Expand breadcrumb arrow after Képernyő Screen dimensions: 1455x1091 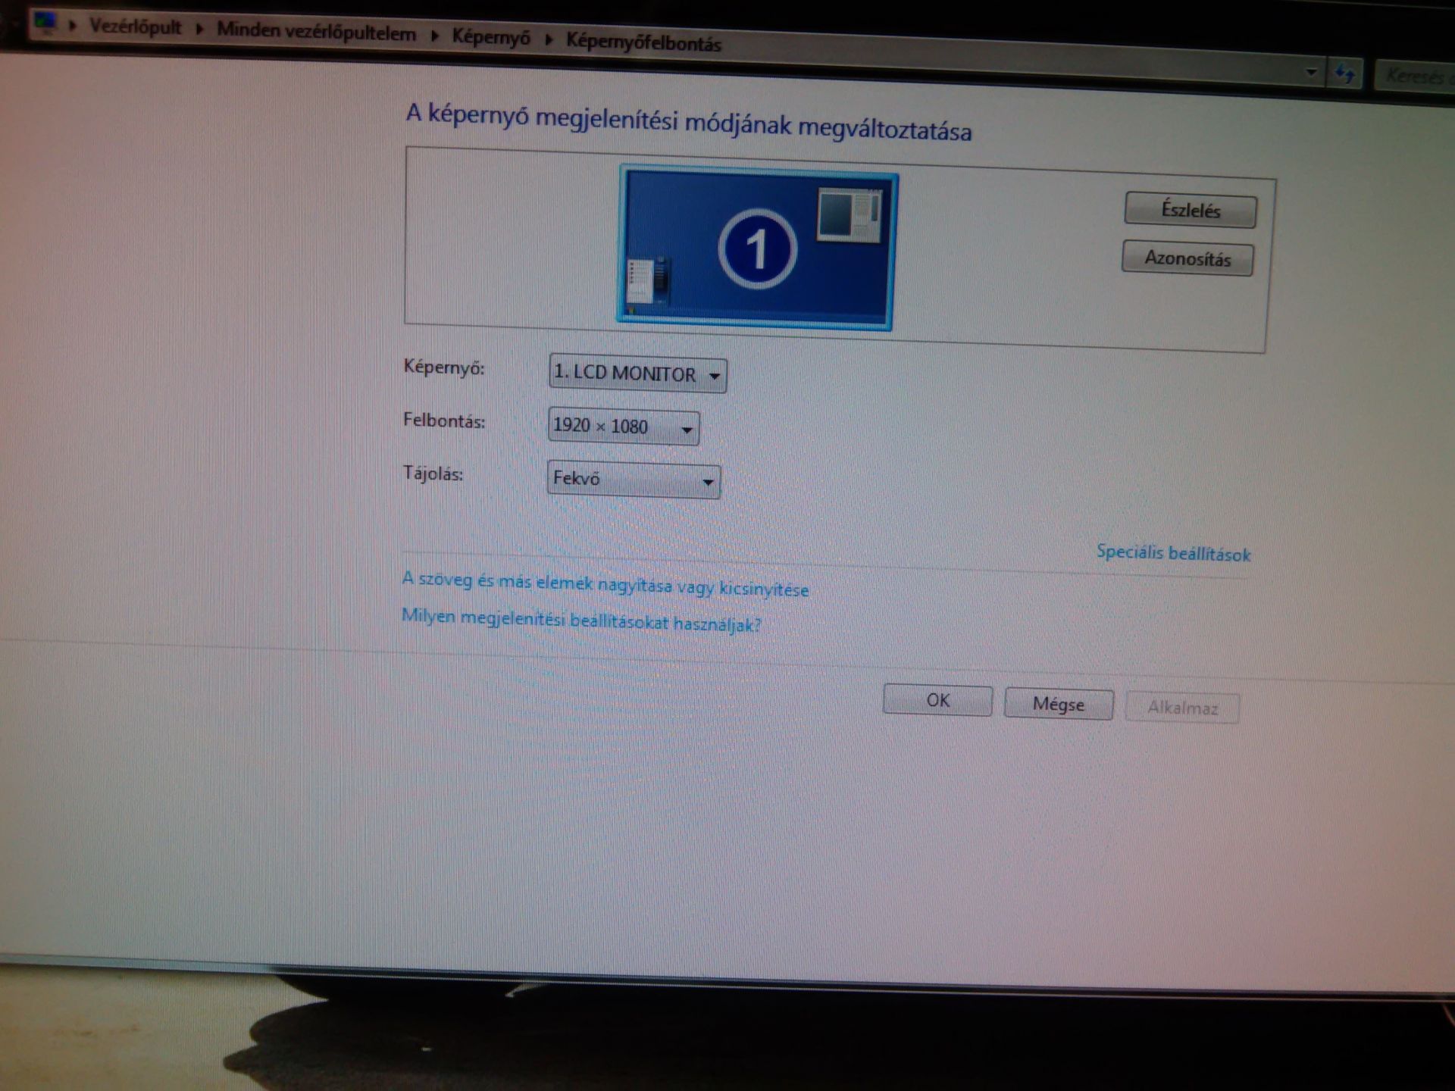(549, 39)
